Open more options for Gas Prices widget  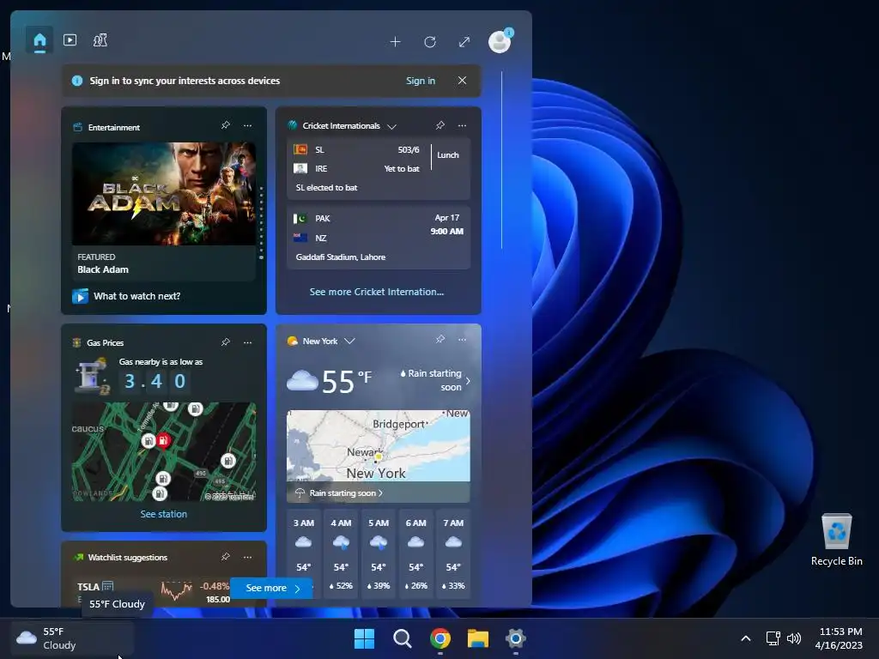tap(247, 342)
